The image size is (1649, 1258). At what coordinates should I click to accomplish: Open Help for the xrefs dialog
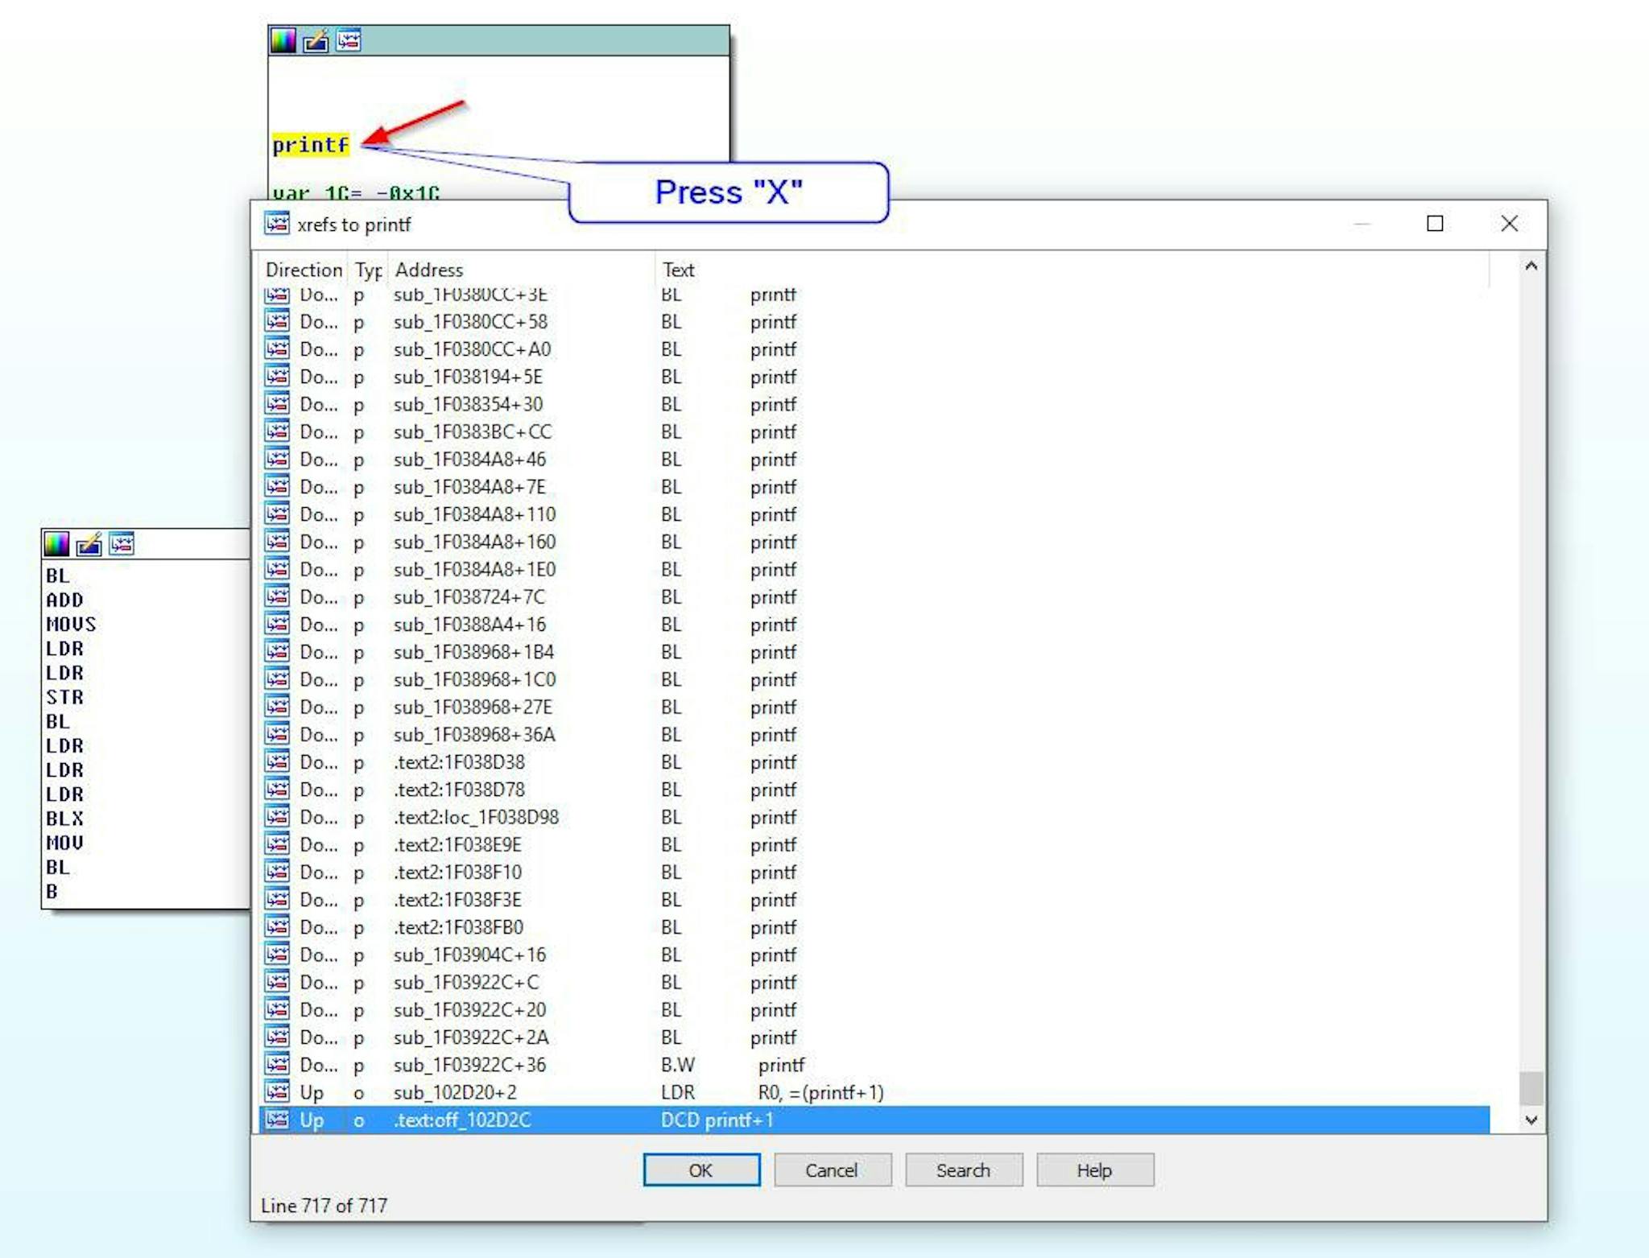(1094, 1169)
